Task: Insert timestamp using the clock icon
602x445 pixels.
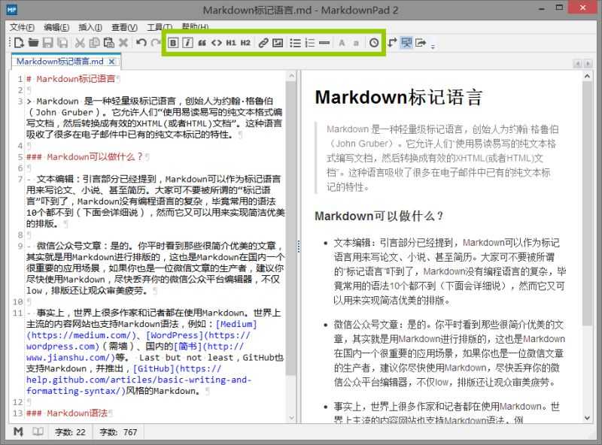Action: 374,43
